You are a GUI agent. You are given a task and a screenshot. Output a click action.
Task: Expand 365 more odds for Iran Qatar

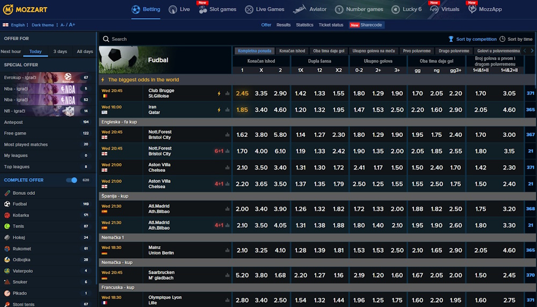tap(530, 110)
